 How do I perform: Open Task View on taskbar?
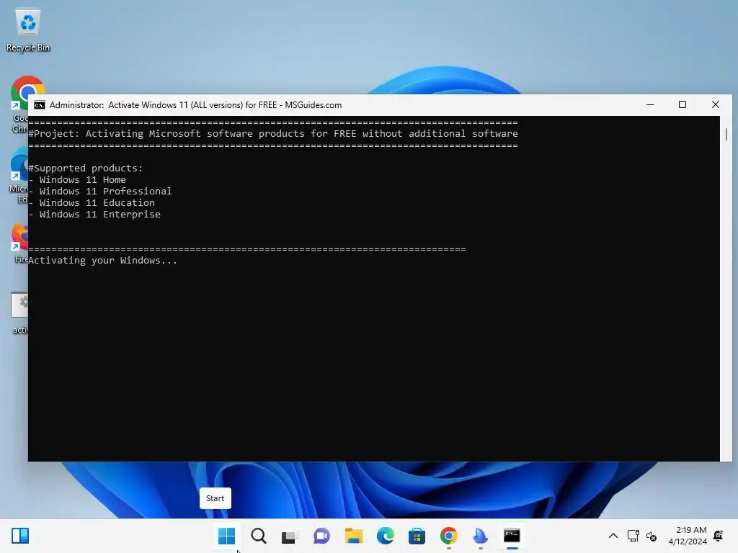coord(290,536)
